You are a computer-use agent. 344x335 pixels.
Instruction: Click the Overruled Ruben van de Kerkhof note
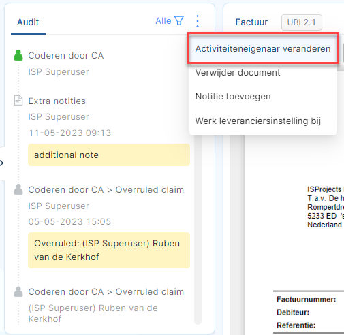coord(109,250)
